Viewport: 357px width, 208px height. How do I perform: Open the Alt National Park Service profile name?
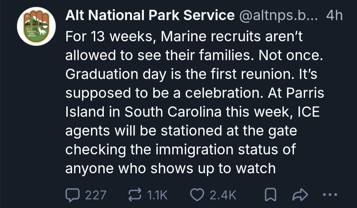tap(150, 16)
